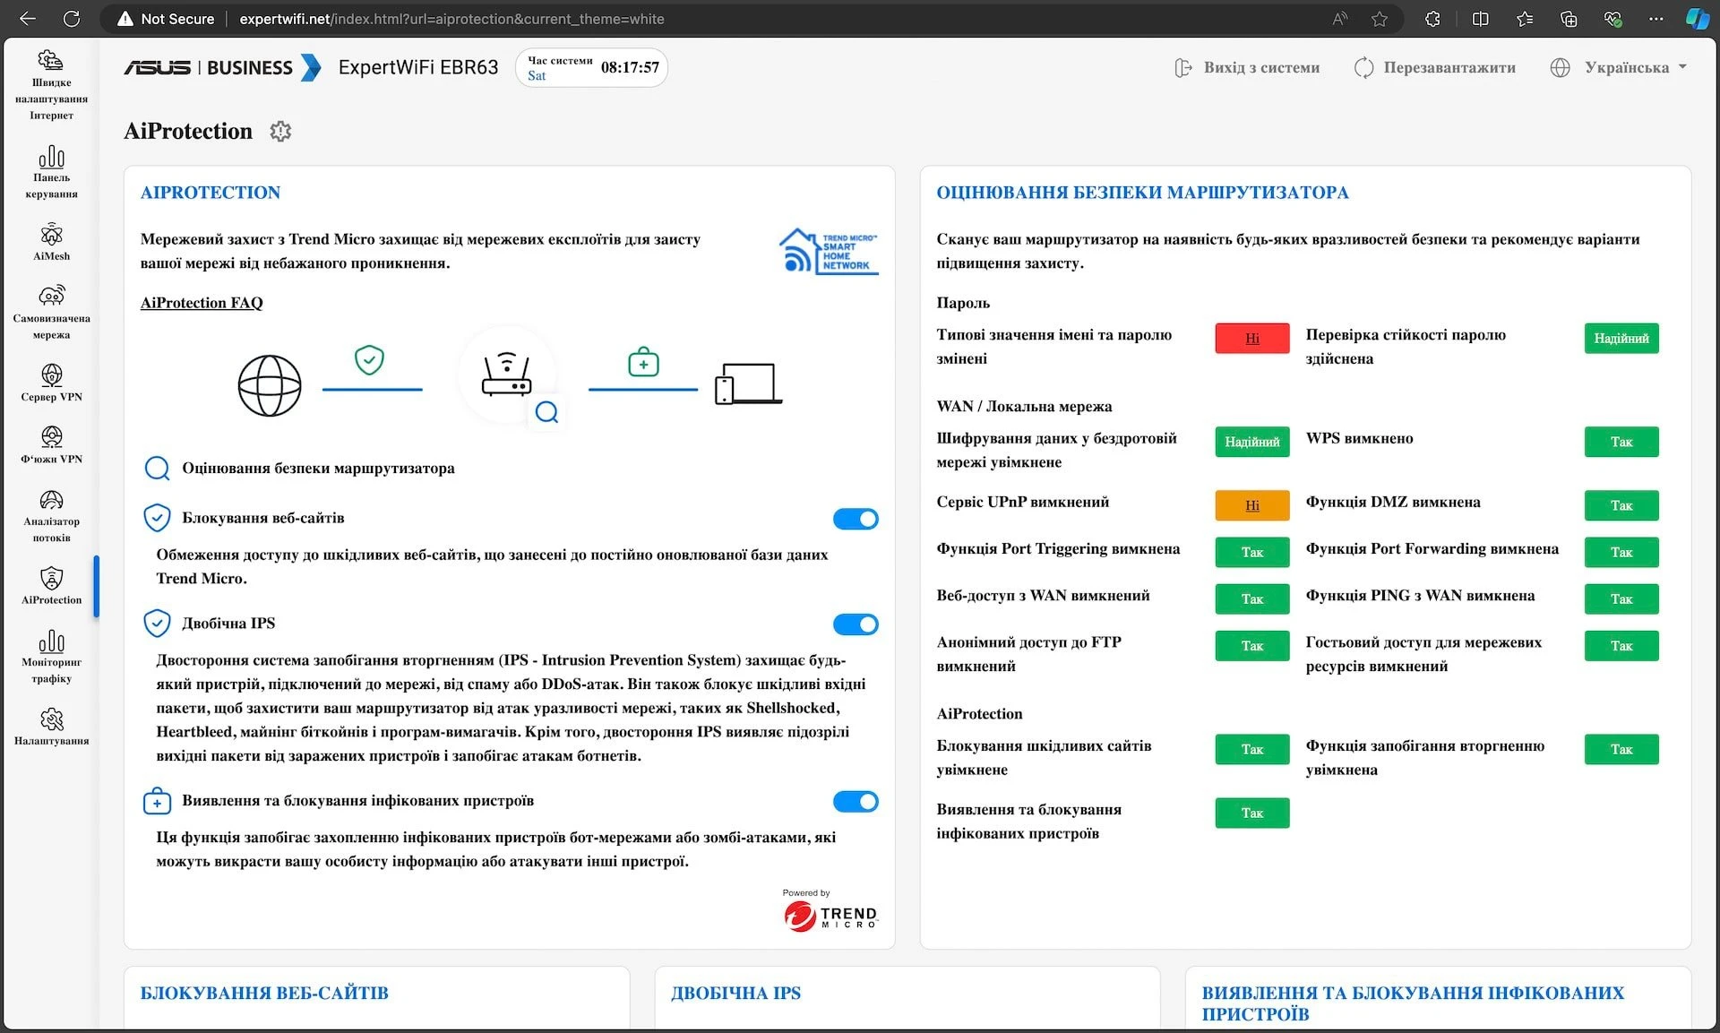Click the shield checkmark icon in diagram

tap(369, 359)
